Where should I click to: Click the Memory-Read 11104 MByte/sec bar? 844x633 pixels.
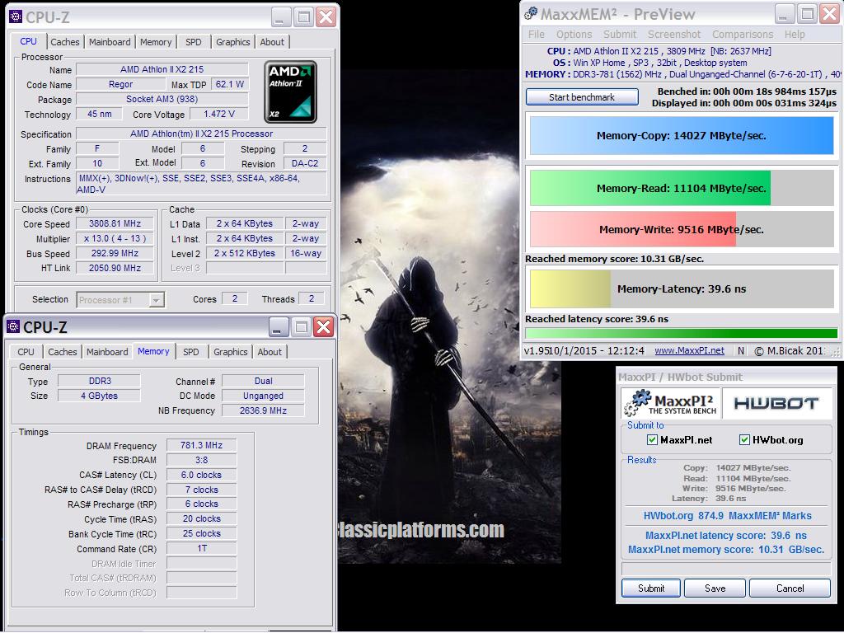coord(682,189)
